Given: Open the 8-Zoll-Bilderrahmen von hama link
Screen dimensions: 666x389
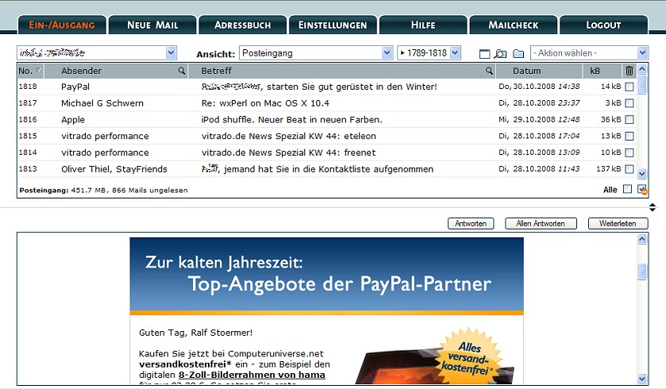Looking at the screenshot, I should [x=252, y=375].
